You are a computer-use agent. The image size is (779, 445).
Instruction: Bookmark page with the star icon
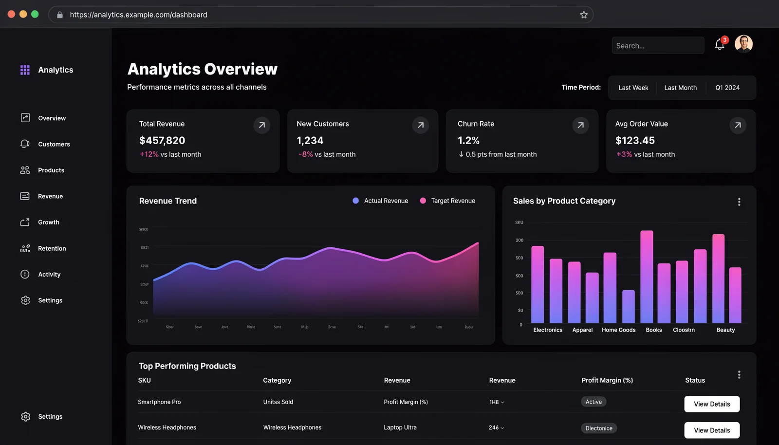(584, 15)
